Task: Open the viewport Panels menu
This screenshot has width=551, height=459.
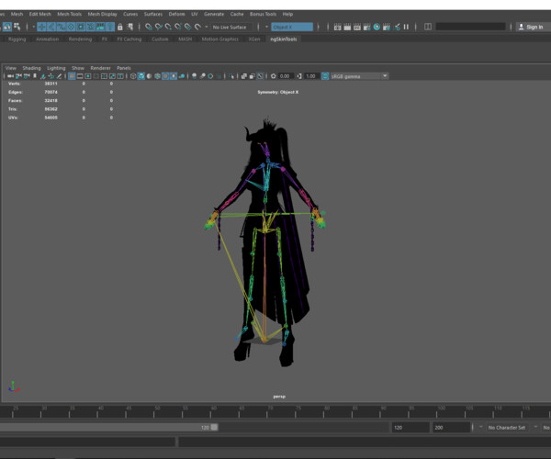Action: [124, 68]
